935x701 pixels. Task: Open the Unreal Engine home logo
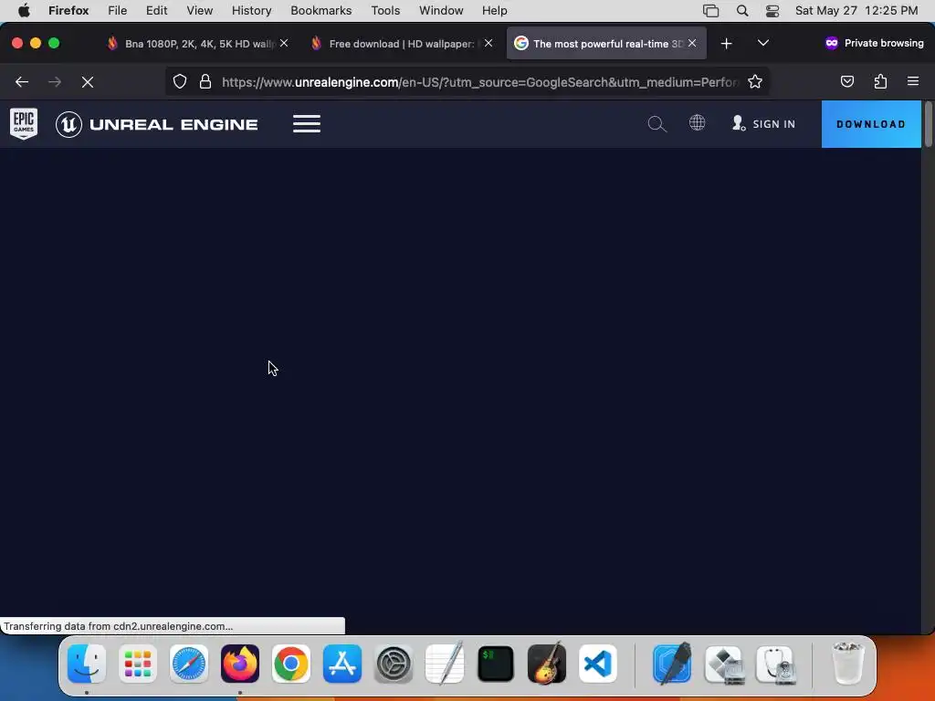coord(157,124)
